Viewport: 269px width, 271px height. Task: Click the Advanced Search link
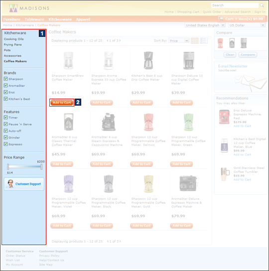238,12
